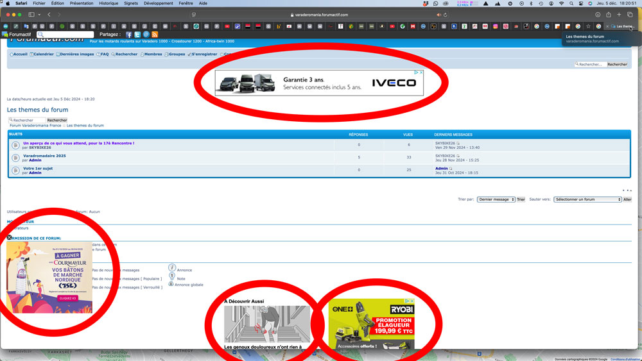Viewport: 642px width, 361px height.
Task: Click the Twitter share icon
Action: point(137,35)
